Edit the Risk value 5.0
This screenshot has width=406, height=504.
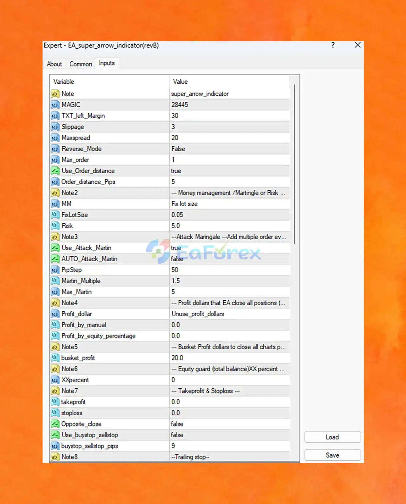(x=230, y=226)
